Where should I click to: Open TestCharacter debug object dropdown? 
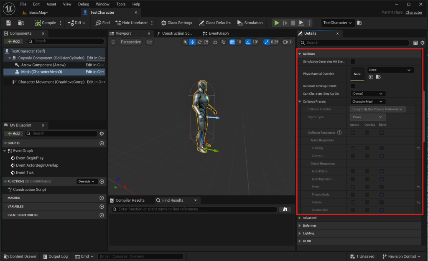point(338,23)
